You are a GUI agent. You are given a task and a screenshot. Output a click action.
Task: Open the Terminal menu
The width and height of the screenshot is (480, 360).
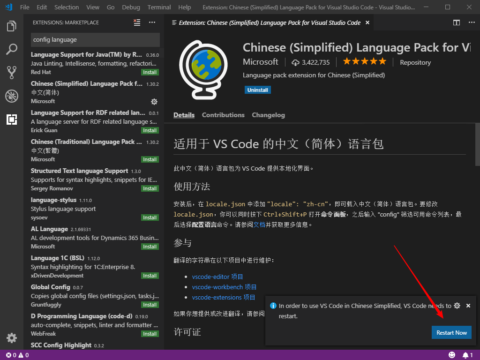159,7
